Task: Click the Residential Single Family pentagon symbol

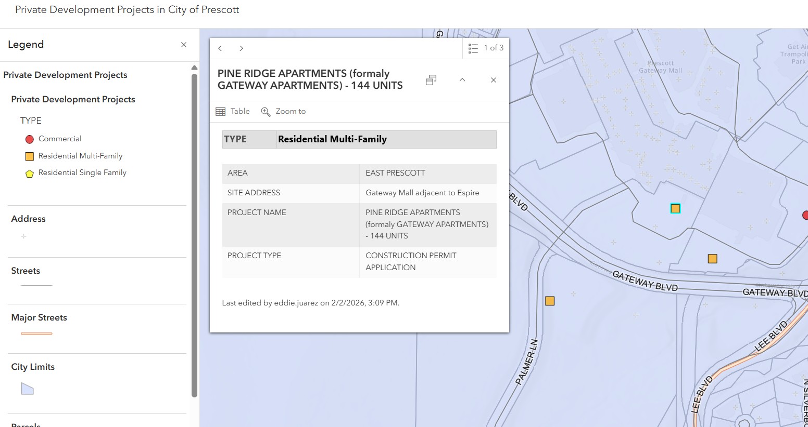Action: pos(30,172)
